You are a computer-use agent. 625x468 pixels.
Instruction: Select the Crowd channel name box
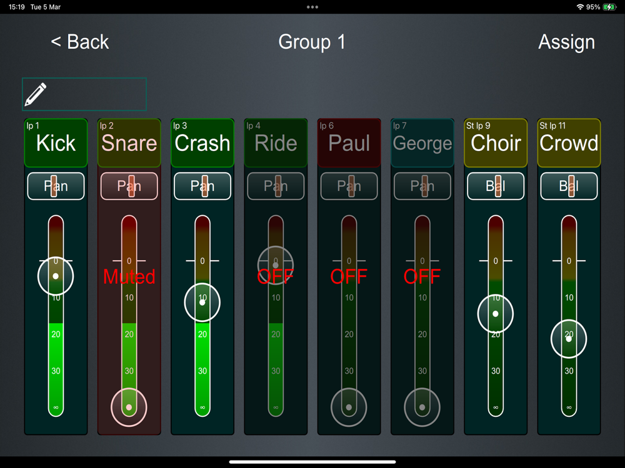(x=569, y=143)
